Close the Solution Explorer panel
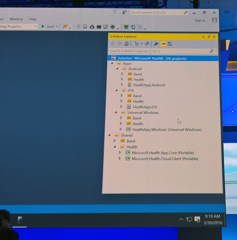This screenshot has width=237, height=240. (x=214, y=37)
